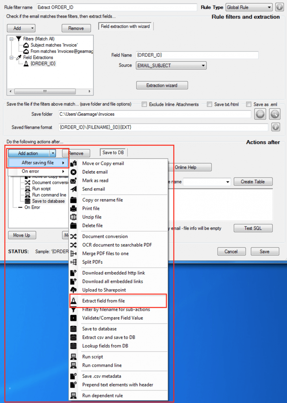Click into the Rule filter name field
The width and height of the screenshot is (287, 403).
click(116, 7)
